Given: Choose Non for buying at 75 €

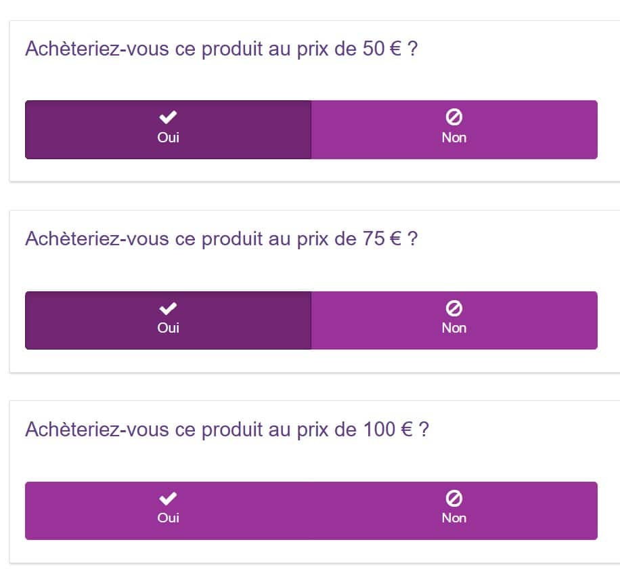Looking at the screenshot, I should pos(454,320).
